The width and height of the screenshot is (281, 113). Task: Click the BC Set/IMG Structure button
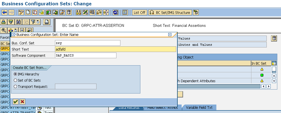tap(170, 12)
